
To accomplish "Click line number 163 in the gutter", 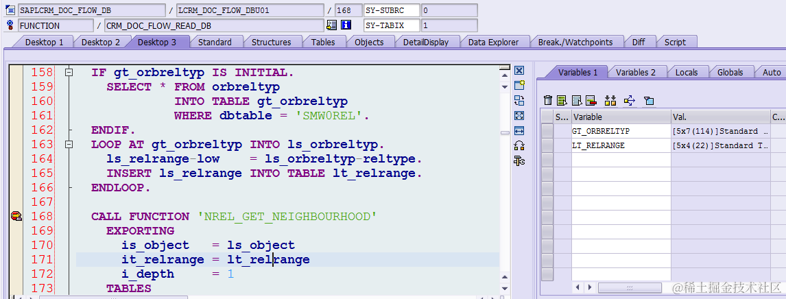I will tap(42, 145).
